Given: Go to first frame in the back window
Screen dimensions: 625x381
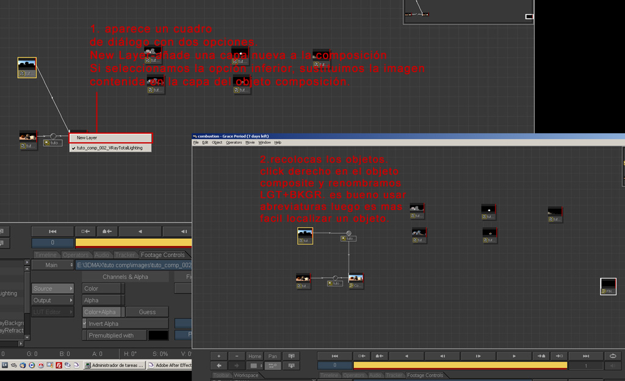Looking at the screenshot, I should [x=52, y=231].
